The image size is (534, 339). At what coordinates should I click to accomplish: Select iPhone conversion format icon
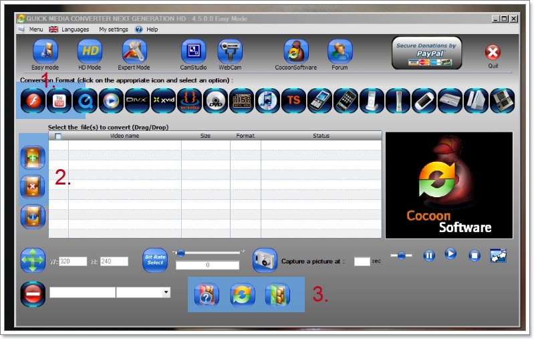coord(346,100)
